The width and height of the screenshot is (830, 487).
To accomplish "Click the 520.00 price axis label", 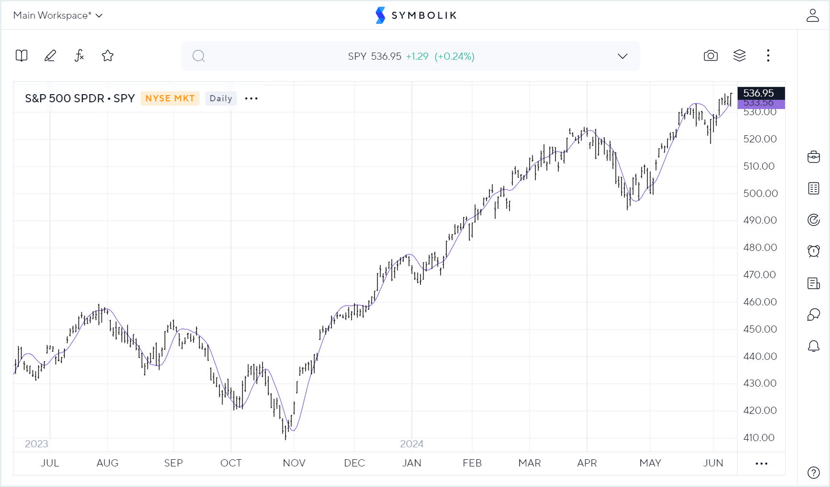I will (760, 139).
